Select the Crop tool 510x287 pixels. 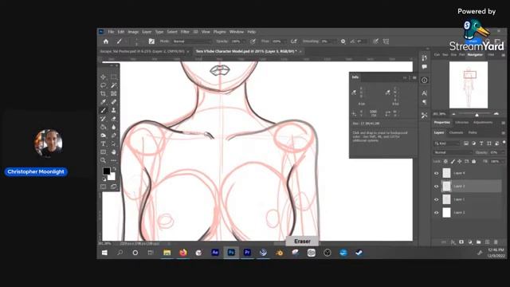[103, 94]
